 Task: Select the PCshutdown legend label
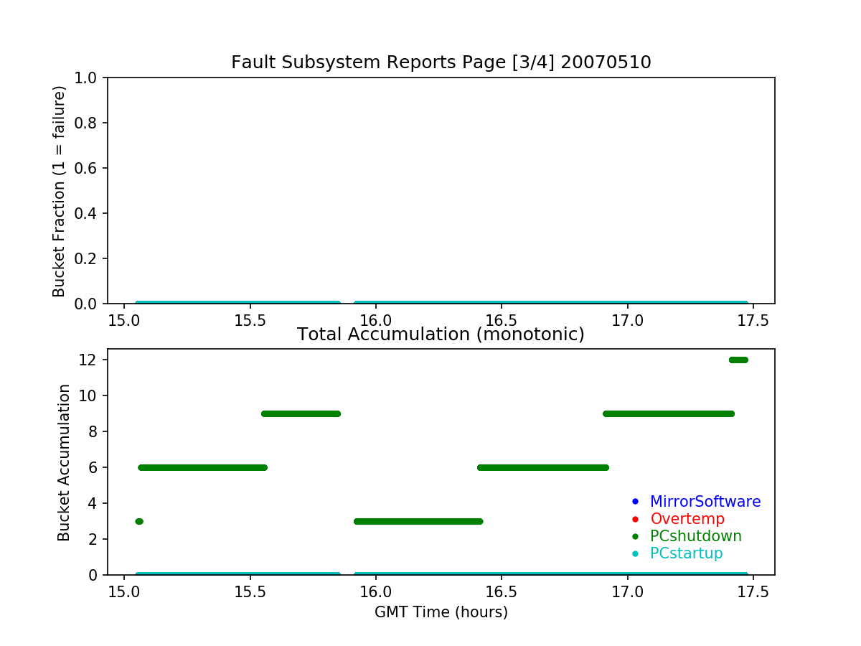(695, 536)
